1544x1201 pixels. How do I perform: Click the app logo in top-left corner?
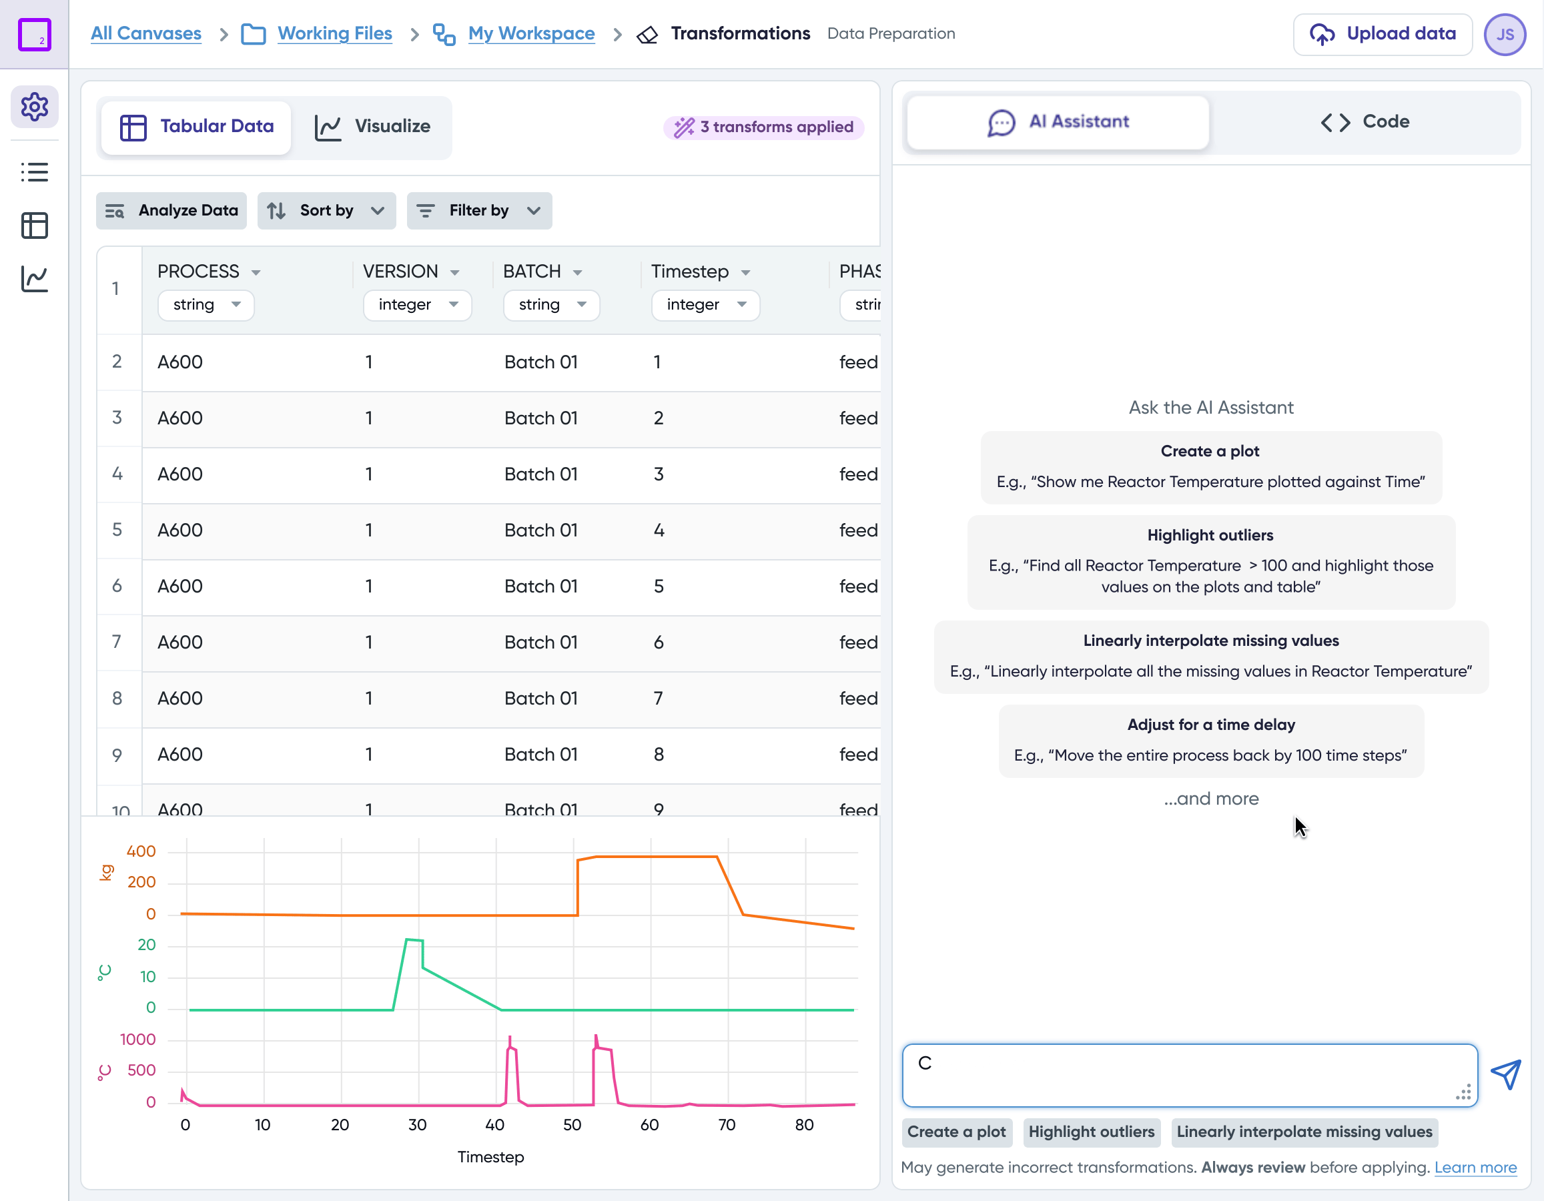(x=34, y=34)
